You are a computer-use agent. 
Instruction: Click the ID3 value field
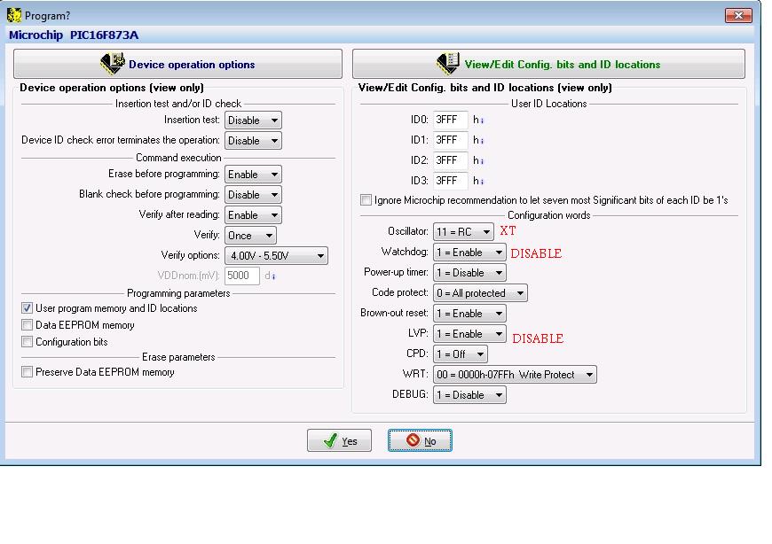click(x=451, y=182)
